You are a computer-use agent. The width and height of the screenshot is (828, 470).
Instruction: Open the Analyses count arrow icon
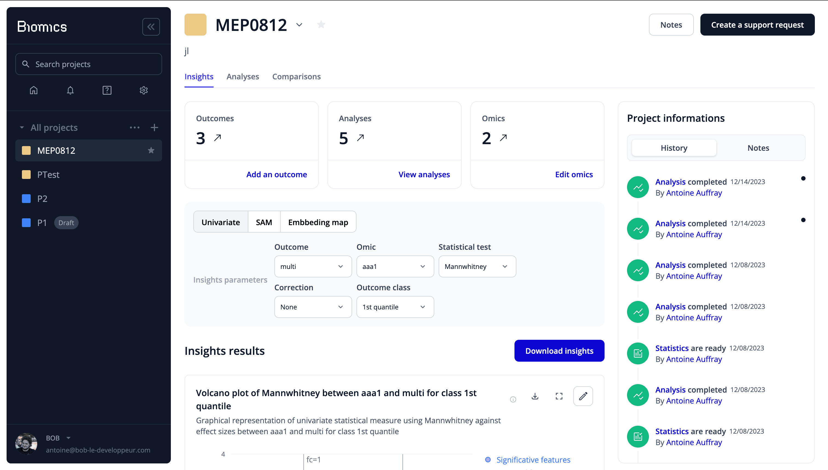(361, 138)
